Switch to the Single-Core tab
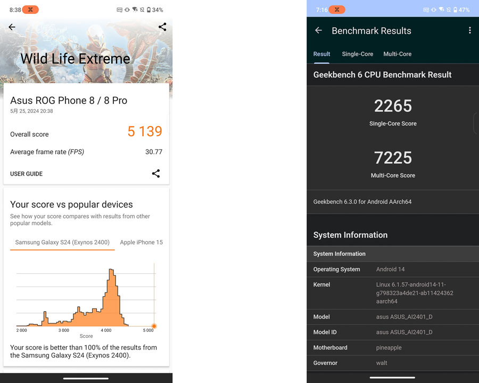Screen dimensions: 479x383 [358, 54]
